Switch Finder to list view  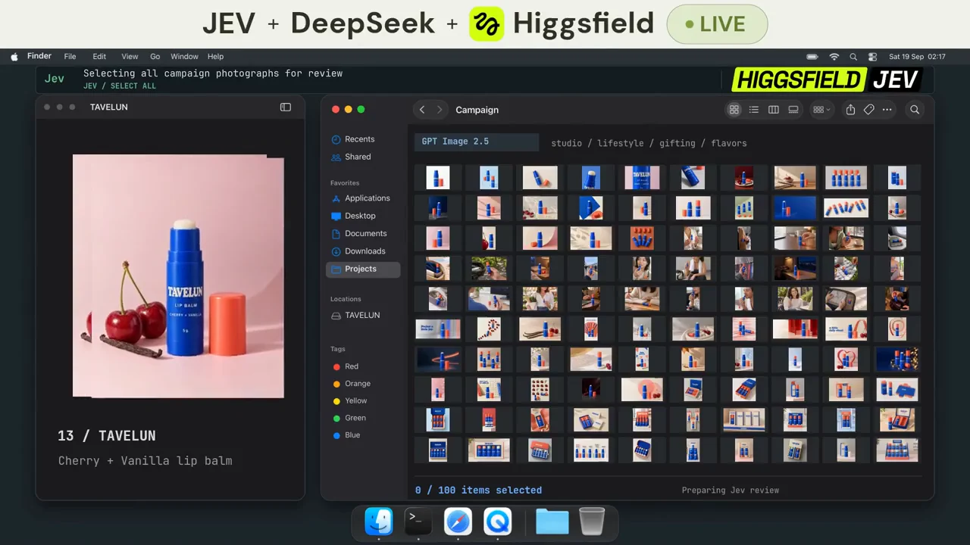tap(753, 110)
